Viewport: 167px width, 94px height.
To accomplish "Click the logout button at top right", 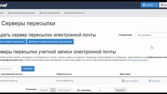I will tap(163, 5).
